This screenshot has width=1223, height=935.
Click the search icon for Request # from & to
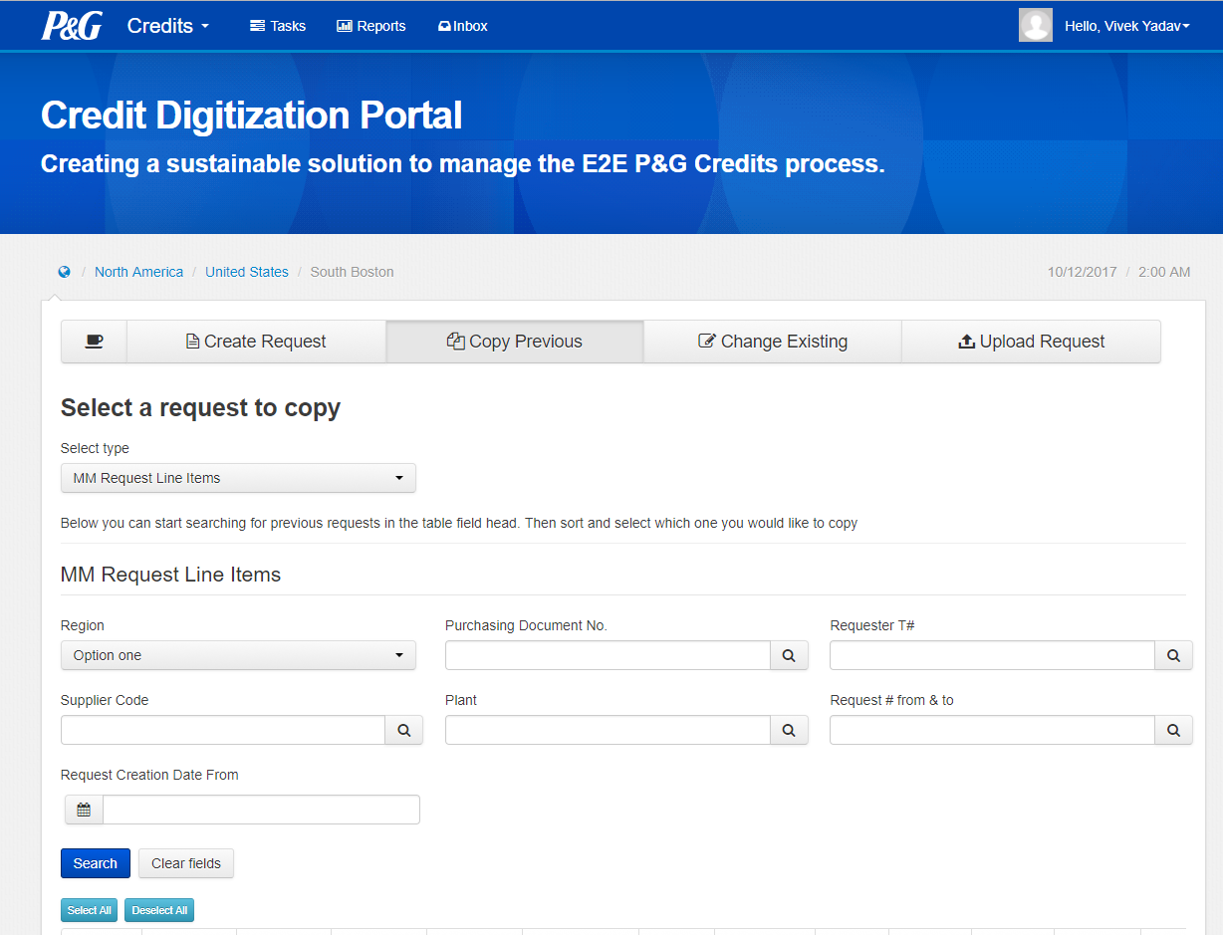click(x=1173, y=730)
